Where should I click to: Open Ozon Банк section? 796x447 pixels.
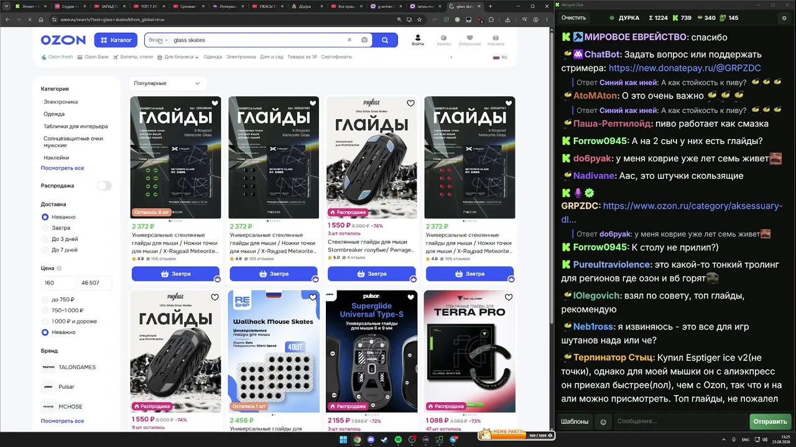pyautogui.click(x=93, y=57)
